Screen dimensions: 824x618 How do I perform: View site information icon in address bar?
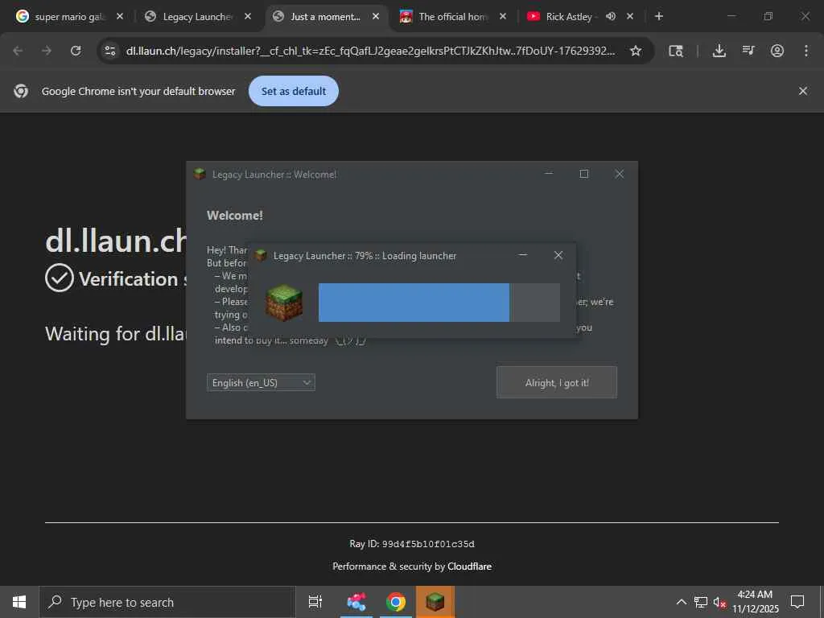coord(109,51)
